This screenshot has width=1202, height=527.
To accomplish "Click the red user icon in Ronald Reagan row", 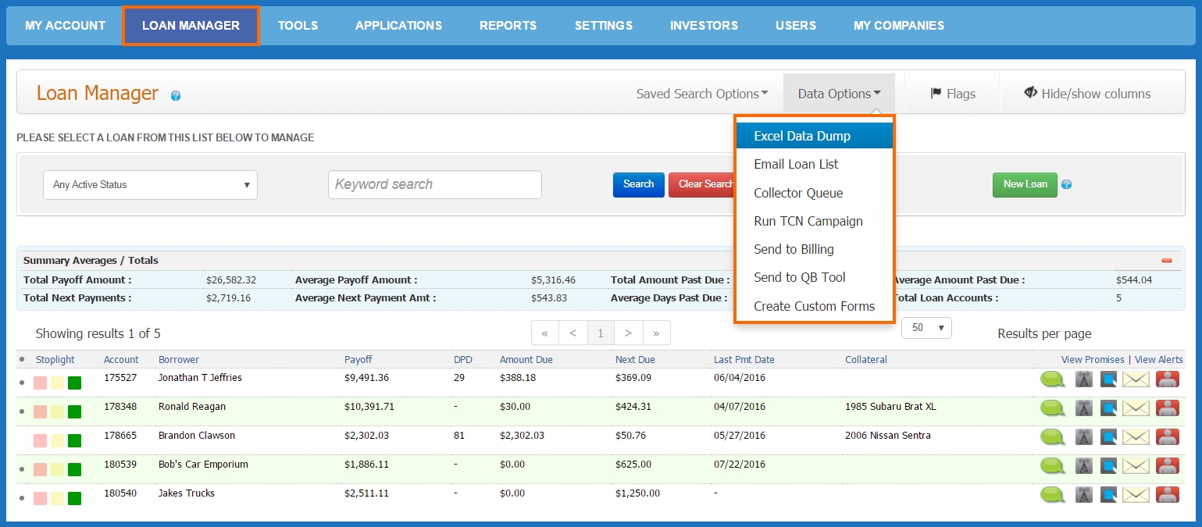I will [x=1168, y=408].
